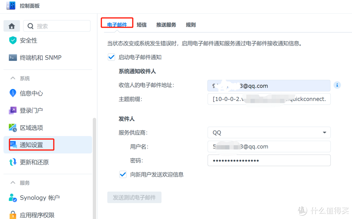352x219 pixels.
Task: Open 登录门户 login portal settings
Action: [32, 110]
